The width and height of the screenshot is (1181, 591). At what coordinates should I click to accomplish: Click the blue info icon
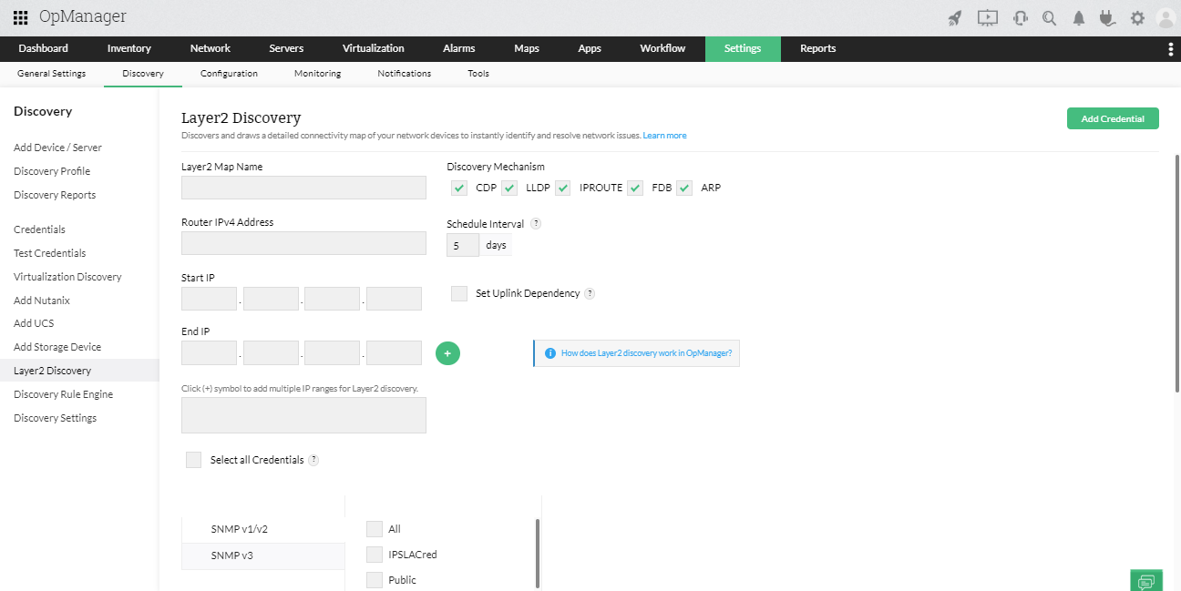tap(549, 352)
